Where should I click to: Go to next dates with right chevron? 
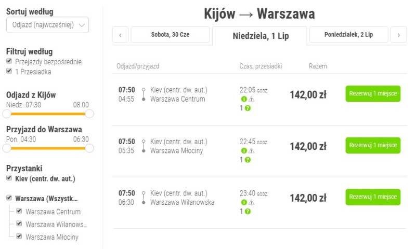[398, 35]
